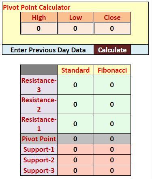Screen dimensions: 152x179
Task: Select Fibonacci Pivot Point value cell
Action: coord(112,139)
